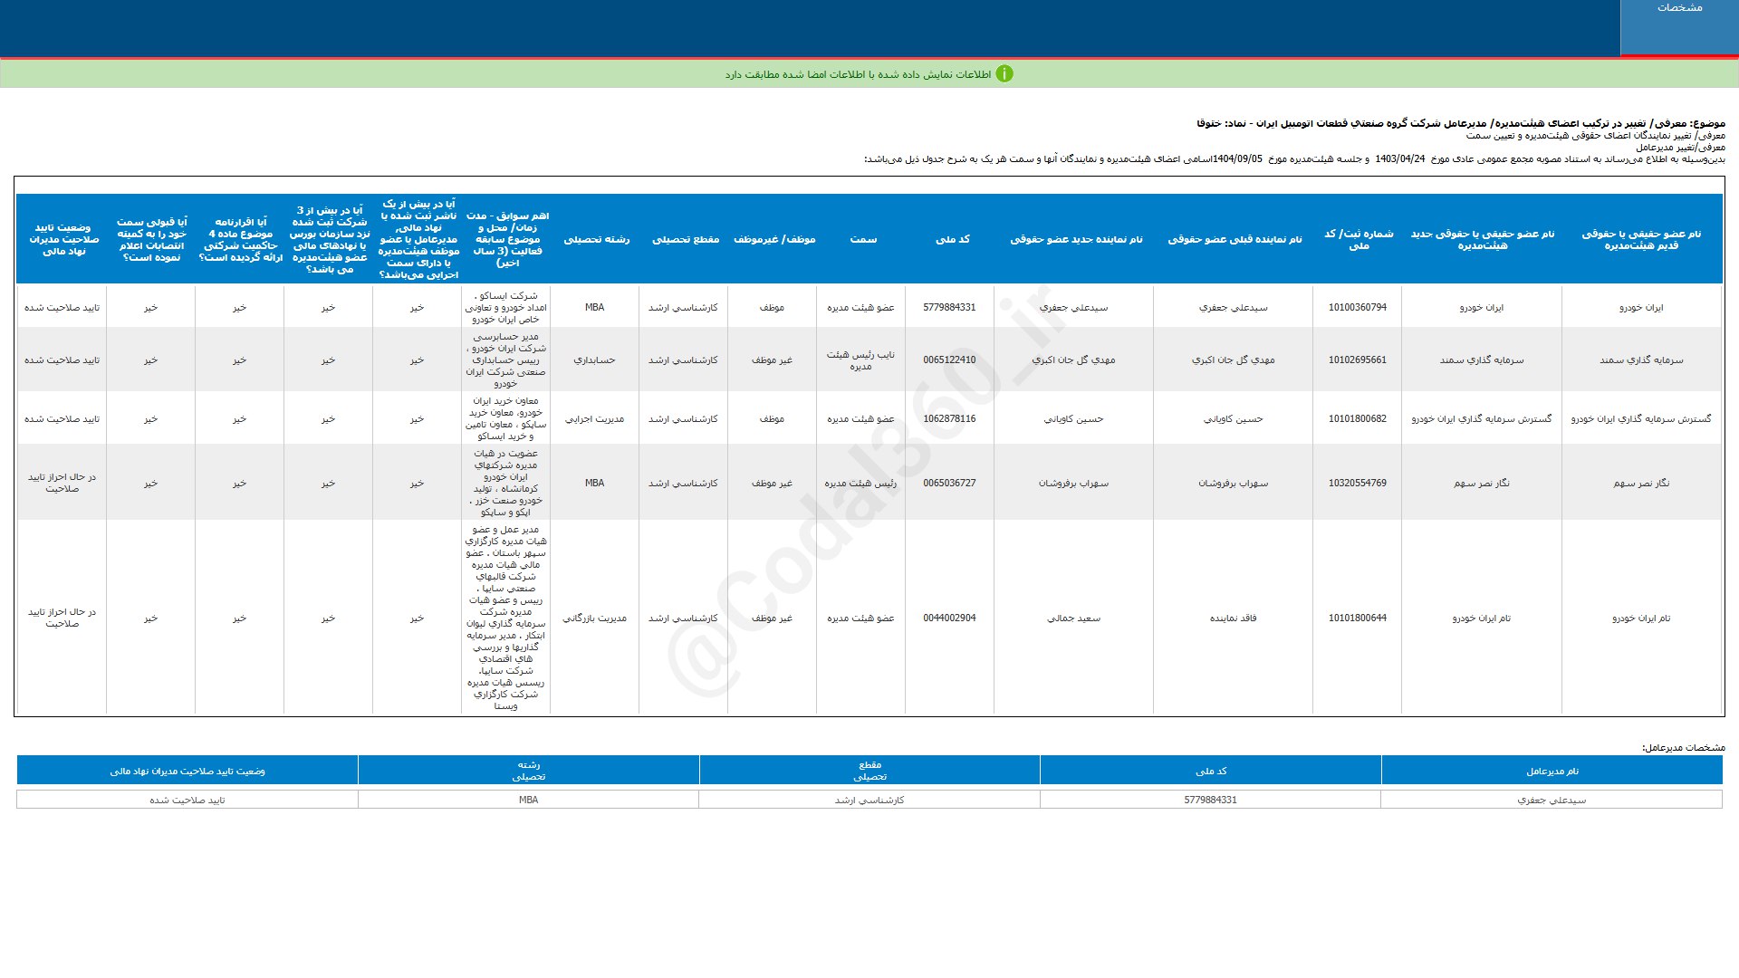Click national code 5779884331 in first table row
1739x978 pixels.
point(949,308)
